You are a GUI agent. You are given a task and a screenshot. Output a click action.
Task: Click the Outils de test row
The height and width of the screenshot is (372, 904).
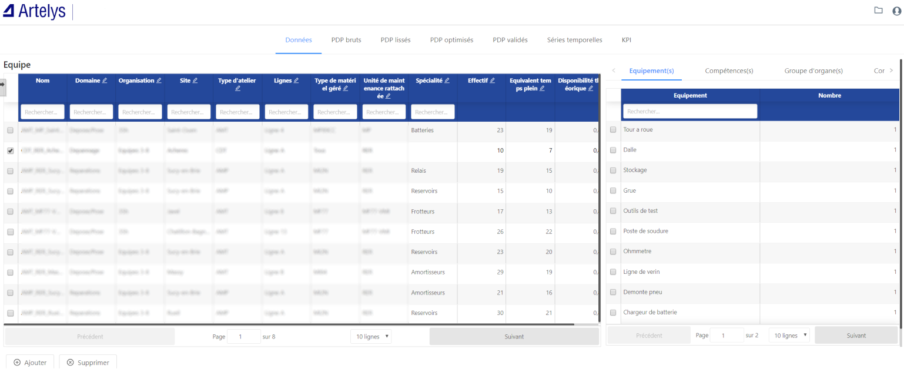753,211
